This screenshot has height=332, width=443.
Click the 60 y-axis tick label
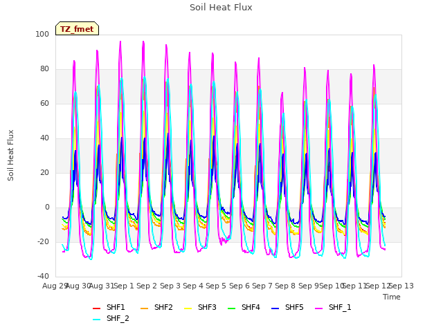pos(44,104)
